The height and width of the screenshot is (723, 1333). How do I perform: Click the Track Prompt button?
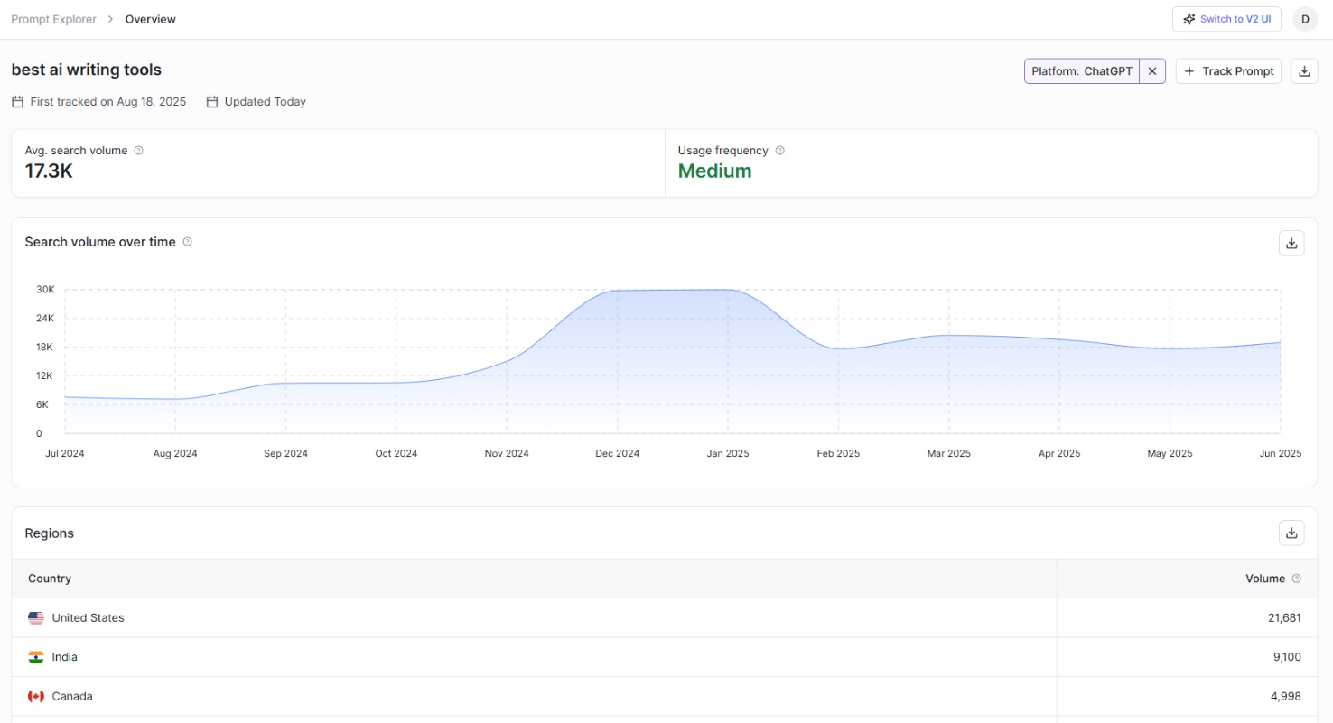(1228, 71)
